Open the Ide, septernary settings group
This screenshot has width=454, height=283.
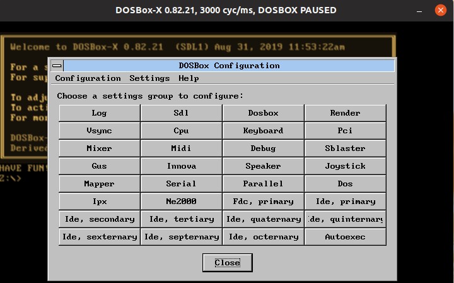pyautogui.click(x=181, y=237)
